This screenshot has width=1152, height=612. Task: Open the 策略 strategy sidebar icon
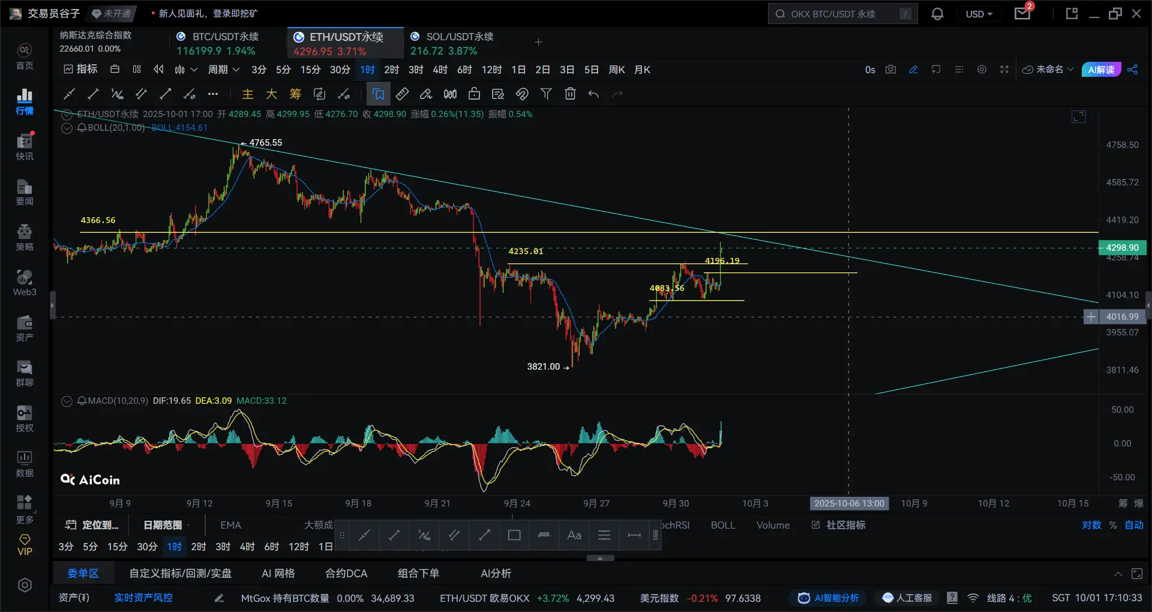pyautogui.click(x=25, y=238)
